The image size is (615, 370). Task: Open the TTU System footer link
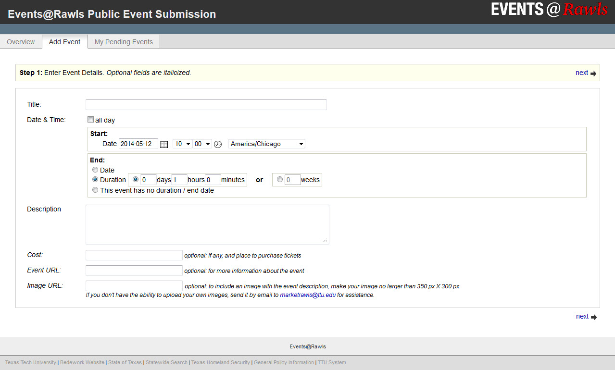332,362
